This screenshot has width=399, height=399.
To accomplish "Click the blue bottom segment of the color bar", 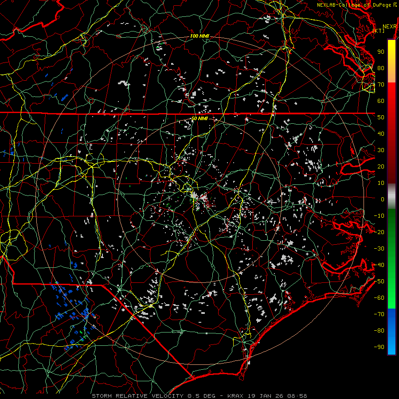I will click(x=391, y=332).
